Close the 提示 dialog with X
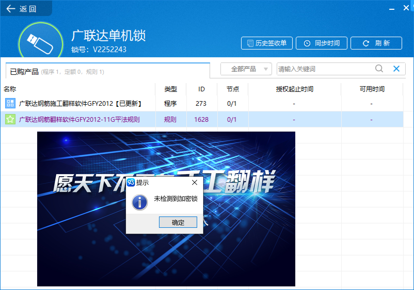The height and width of the screenshot is (290, 414). pyautogui.click(x=195, y=182)
